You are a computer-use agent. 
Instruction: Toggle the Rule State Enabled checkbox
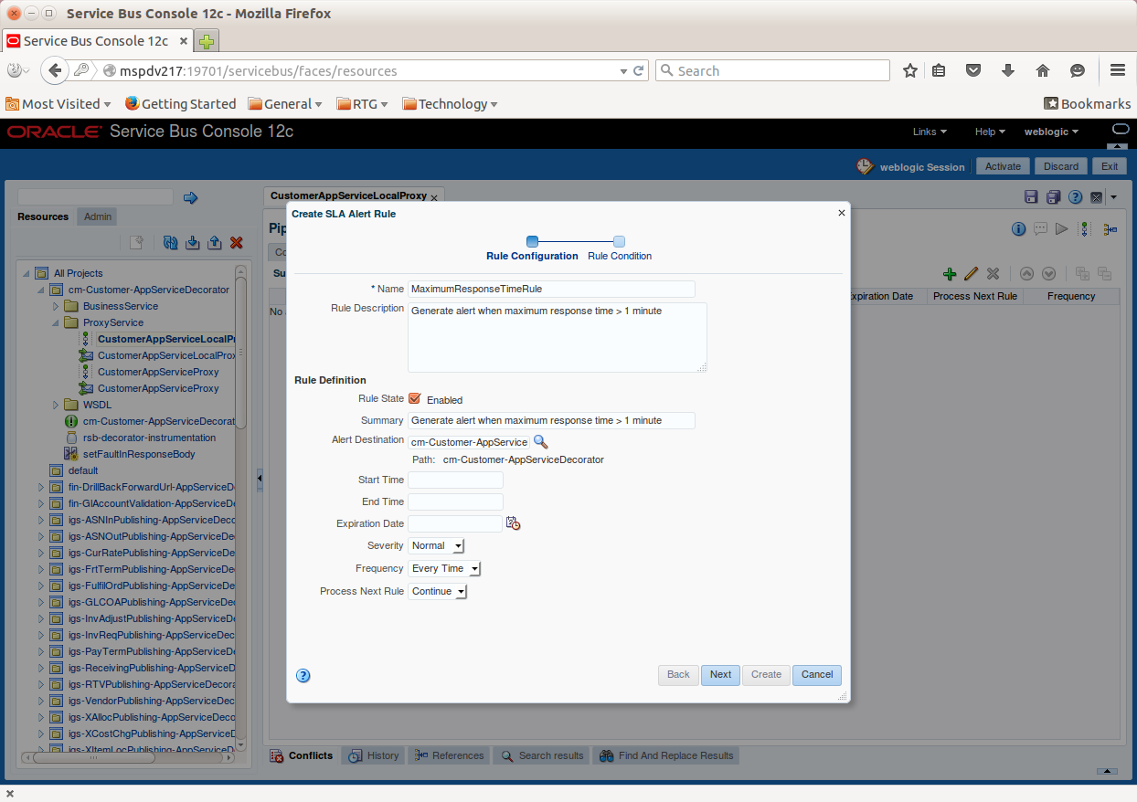(x=414, y=398)
